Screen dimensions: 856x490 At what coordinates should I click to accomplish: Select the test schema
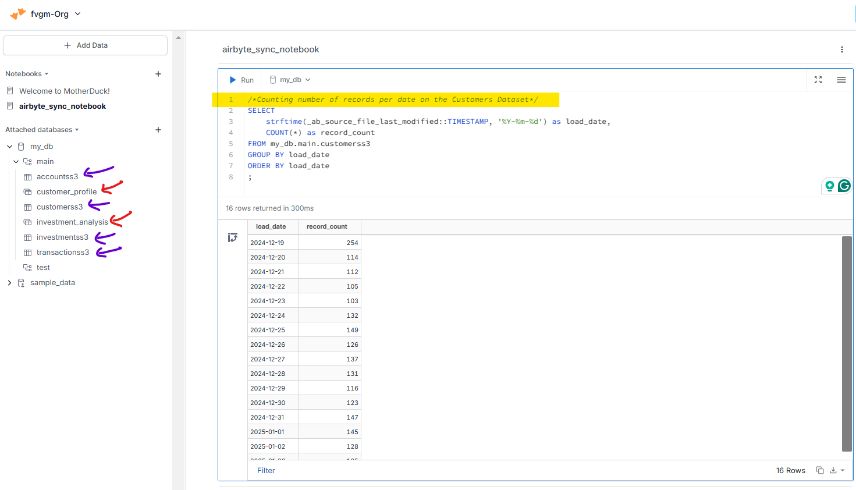click(43, 268)
